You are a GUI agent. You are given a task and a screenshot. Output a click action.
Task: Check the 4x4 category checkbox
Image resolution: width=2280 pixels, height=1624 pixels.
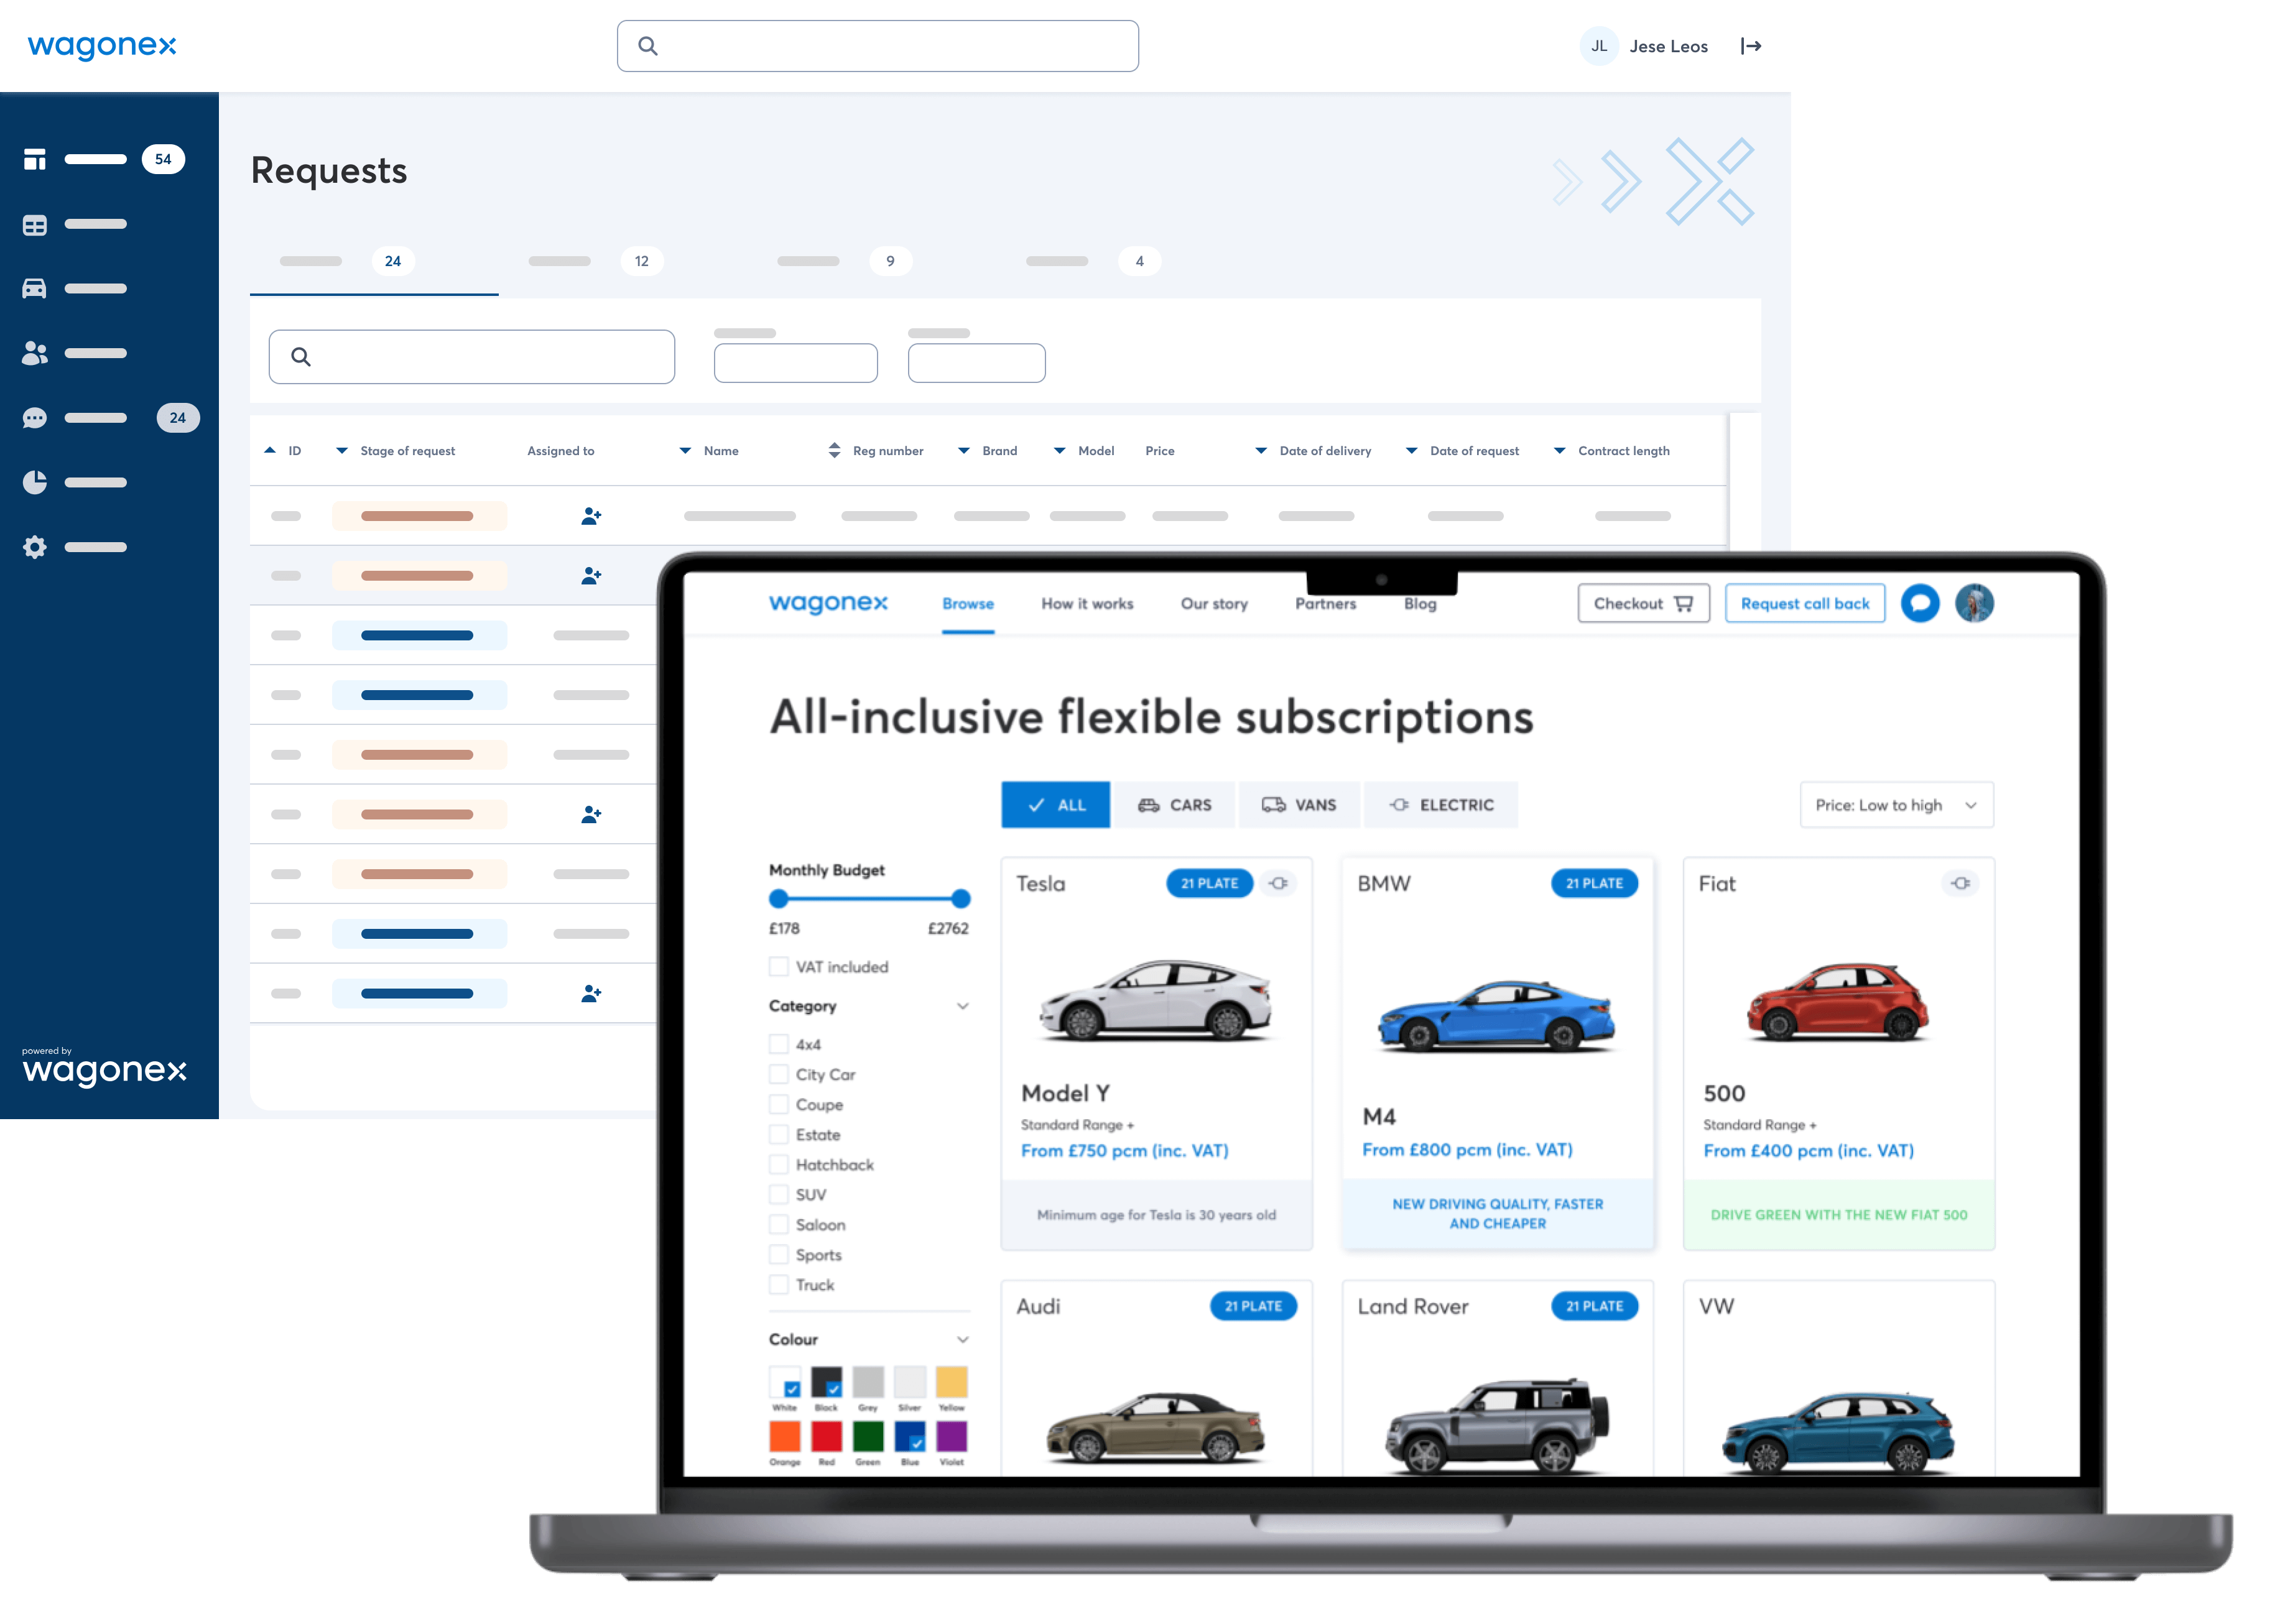point(778,1044)
